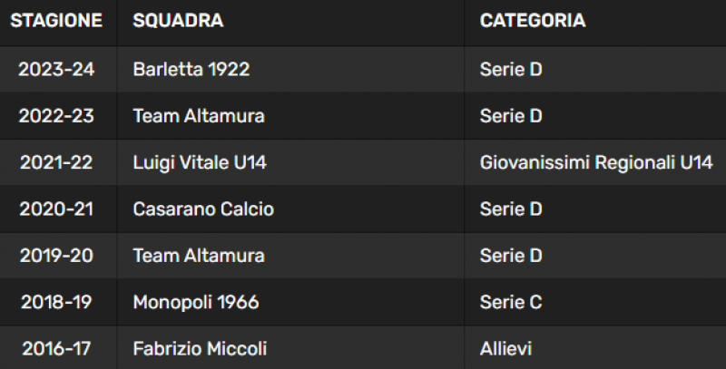Click the Serie C category
Screen dimensions: 726x369
(511, 303)
